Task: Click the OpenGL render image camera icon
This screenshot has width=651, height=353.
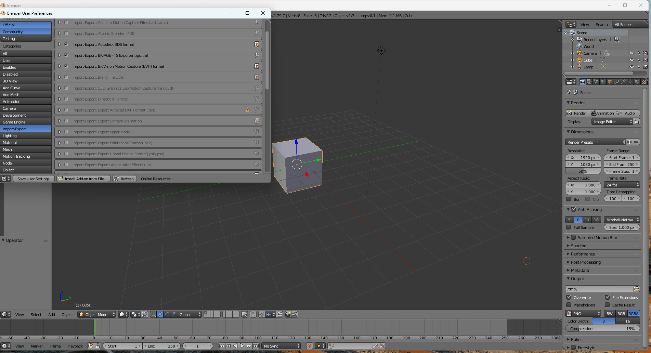Action: 288,314
